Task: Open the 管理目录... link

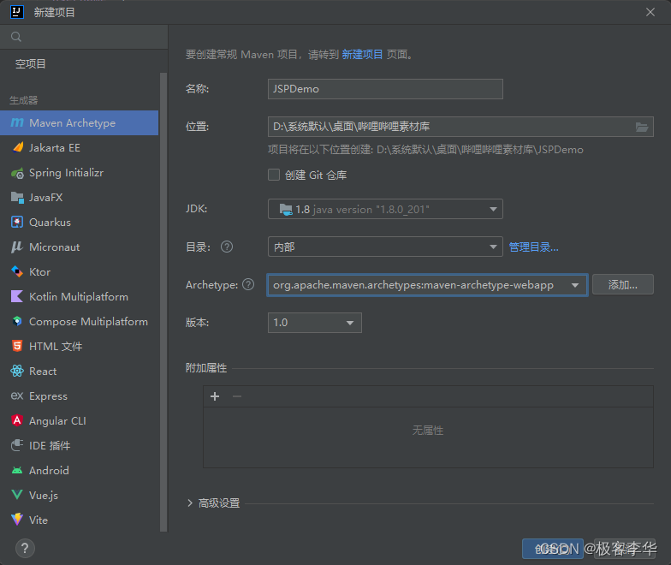Action: [533, 247]
